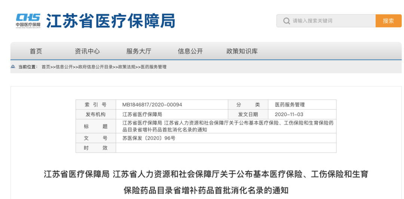The image size is (404, 199).
Task: Click the 发文日期 label cell
Action: click(248, 114)
